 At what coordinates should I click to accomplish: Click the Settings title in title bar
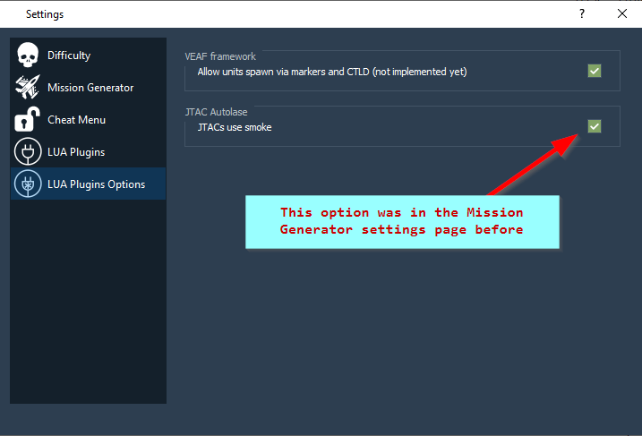pyautogui.click(x=45, y=14)
